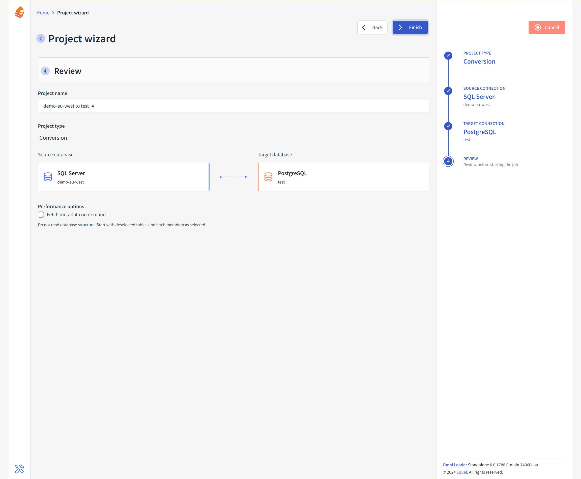Click the step 4 Review circle
This screenshot has width=581, height=479.
[448, 161]
